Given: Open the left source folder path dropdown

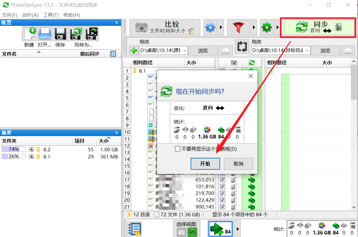Looking at the screenshot, I should pos(185,50).
